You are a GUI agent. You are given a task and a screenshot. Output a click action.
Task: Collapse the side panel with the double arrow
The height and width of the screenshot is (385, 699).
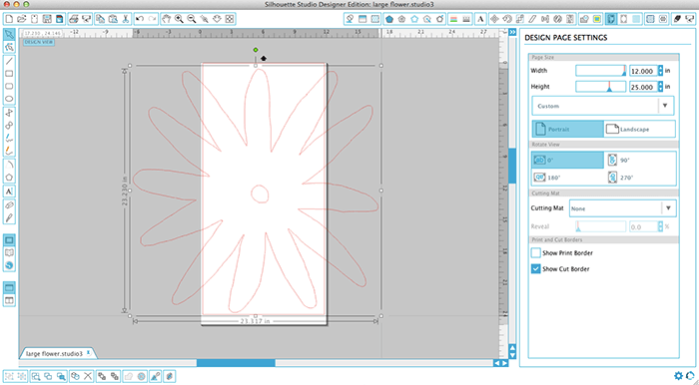point(512,32)
